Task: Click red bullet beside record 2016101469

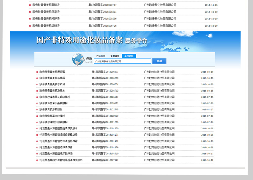Action: (37, 141)
